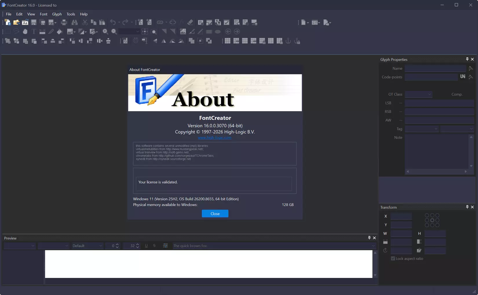Click the left arrow Previous glyph icon
The height and width of the screenshot is (295, 478).
228,32
